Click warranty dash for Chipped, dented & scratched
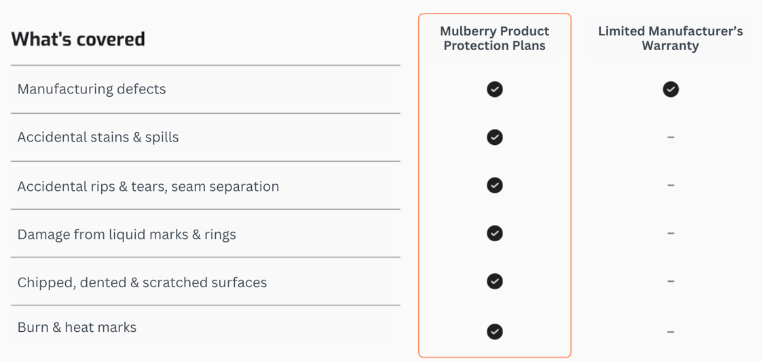Viewport: 763px width, 361px height. (671, 281)
